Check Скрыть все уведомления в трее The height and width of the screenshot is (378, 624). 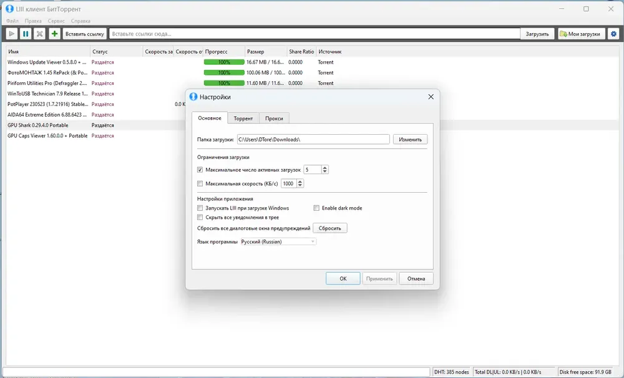coord(200,217)
